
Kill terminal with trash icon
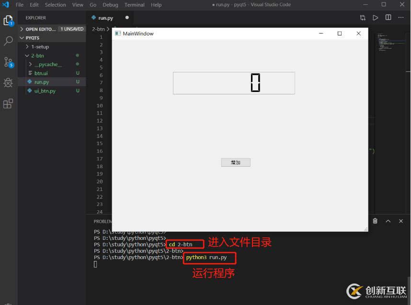coord(375,221)
